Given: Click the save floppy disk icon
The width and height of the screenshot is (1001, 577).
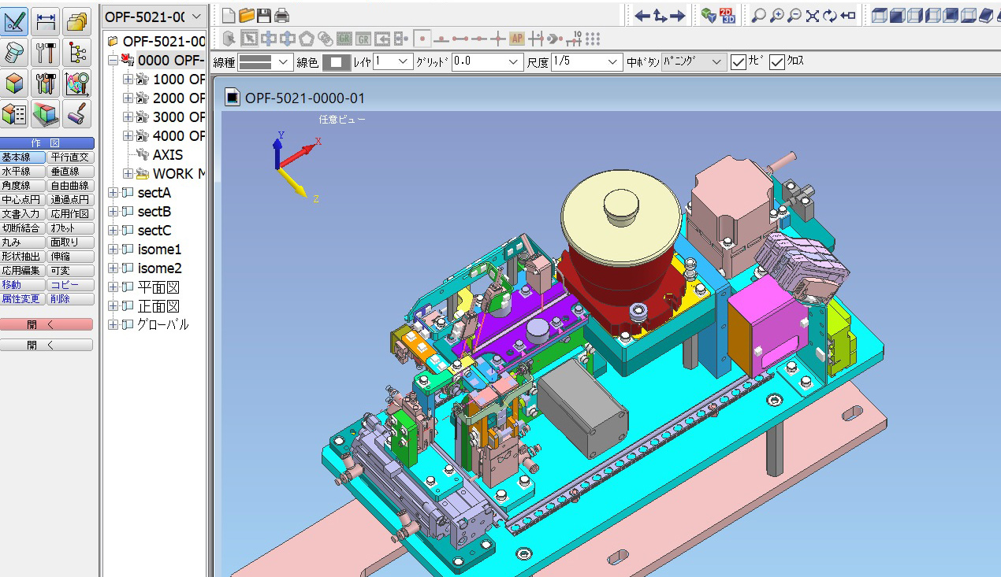Looking at the screenshot, I should coord(264,15).
